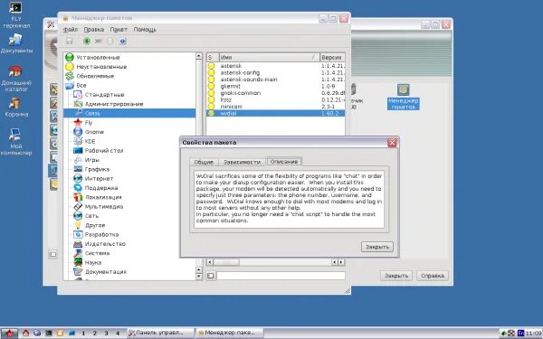Sort packages by Версия column header

(332, 58)
